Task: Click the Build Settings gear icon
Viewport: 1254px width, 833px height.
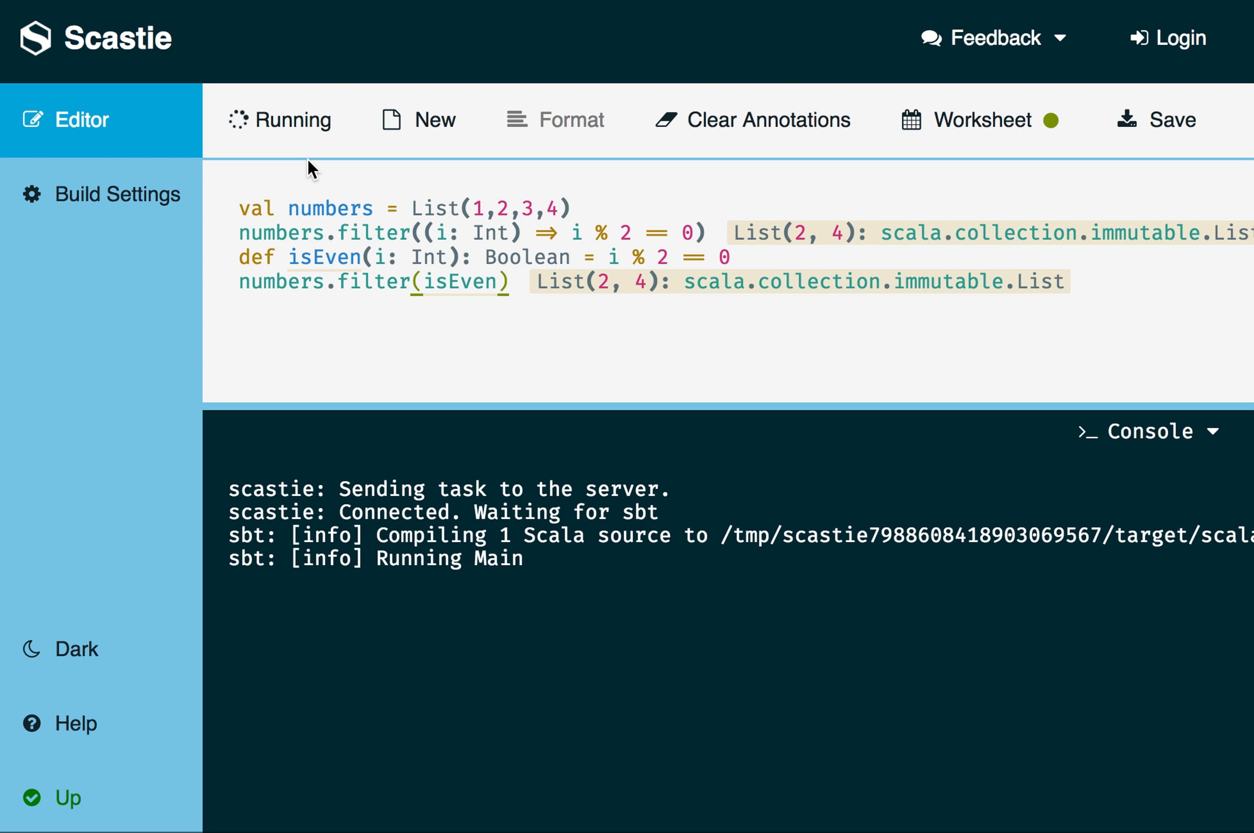Action: 32,194
